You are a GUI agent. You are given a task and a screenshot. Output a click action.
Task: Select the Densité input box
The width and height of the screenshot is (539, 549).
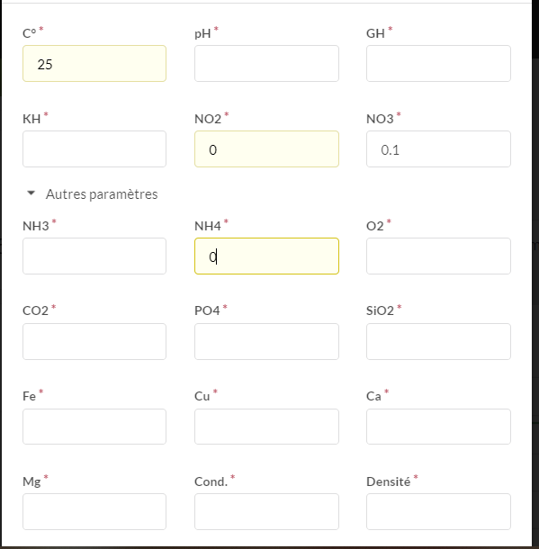438,511
